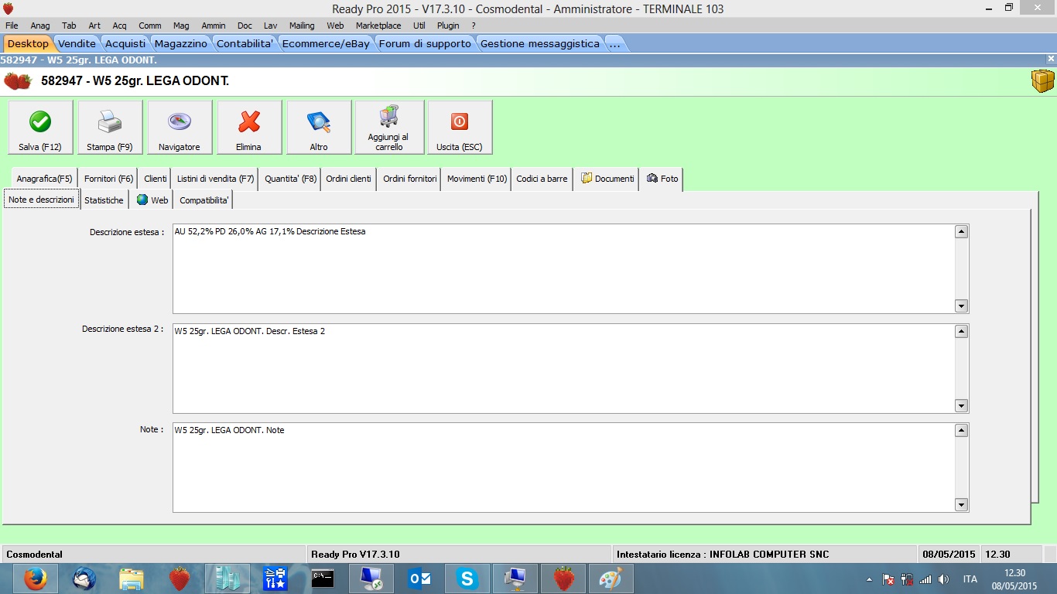Click the ITA language indicator in the taskbar

coord(970,579)
